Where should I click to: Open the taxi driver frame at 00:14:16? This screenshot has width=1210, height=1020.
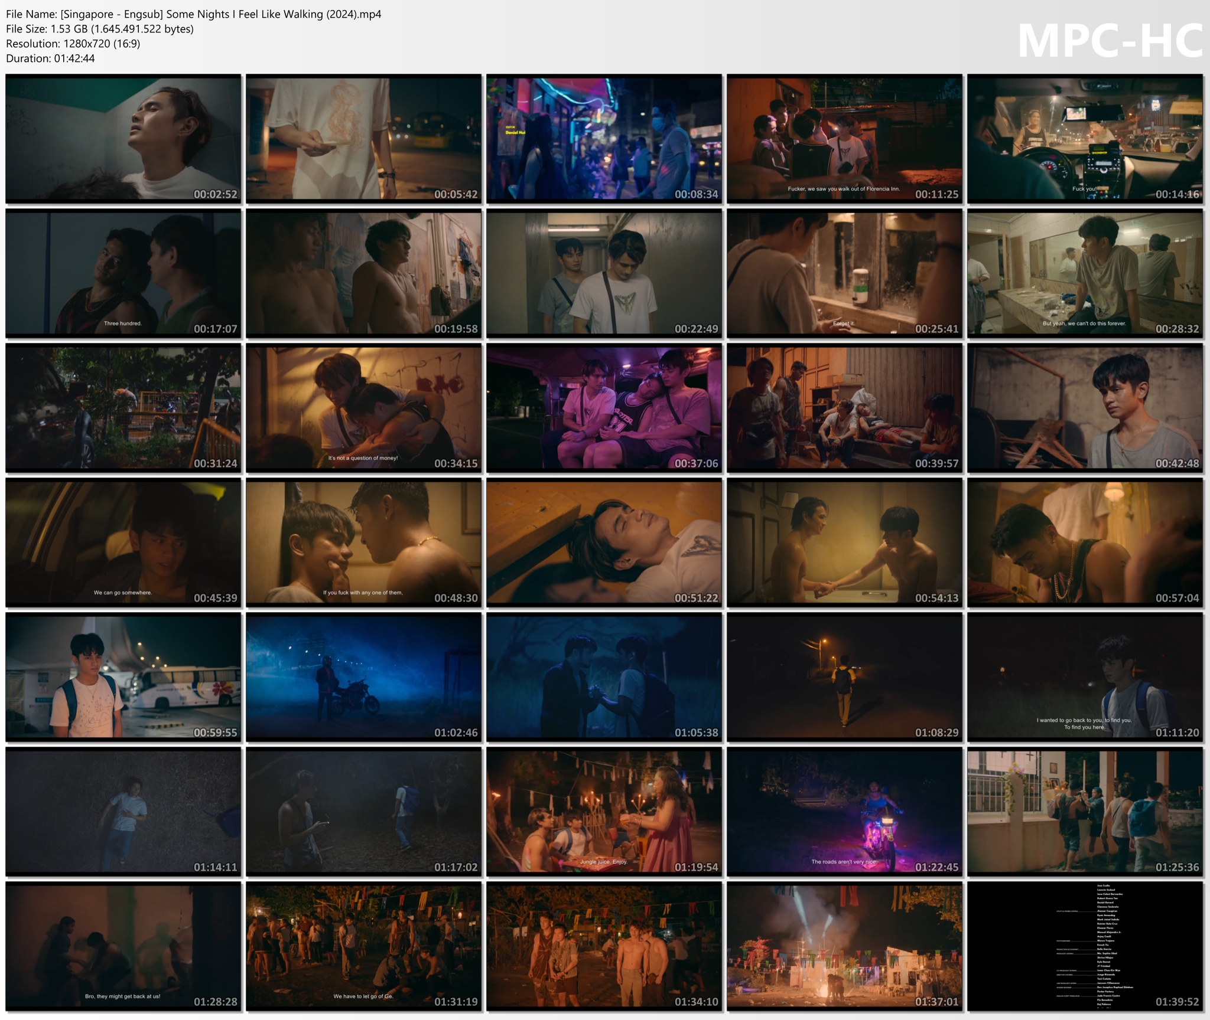1085,139
